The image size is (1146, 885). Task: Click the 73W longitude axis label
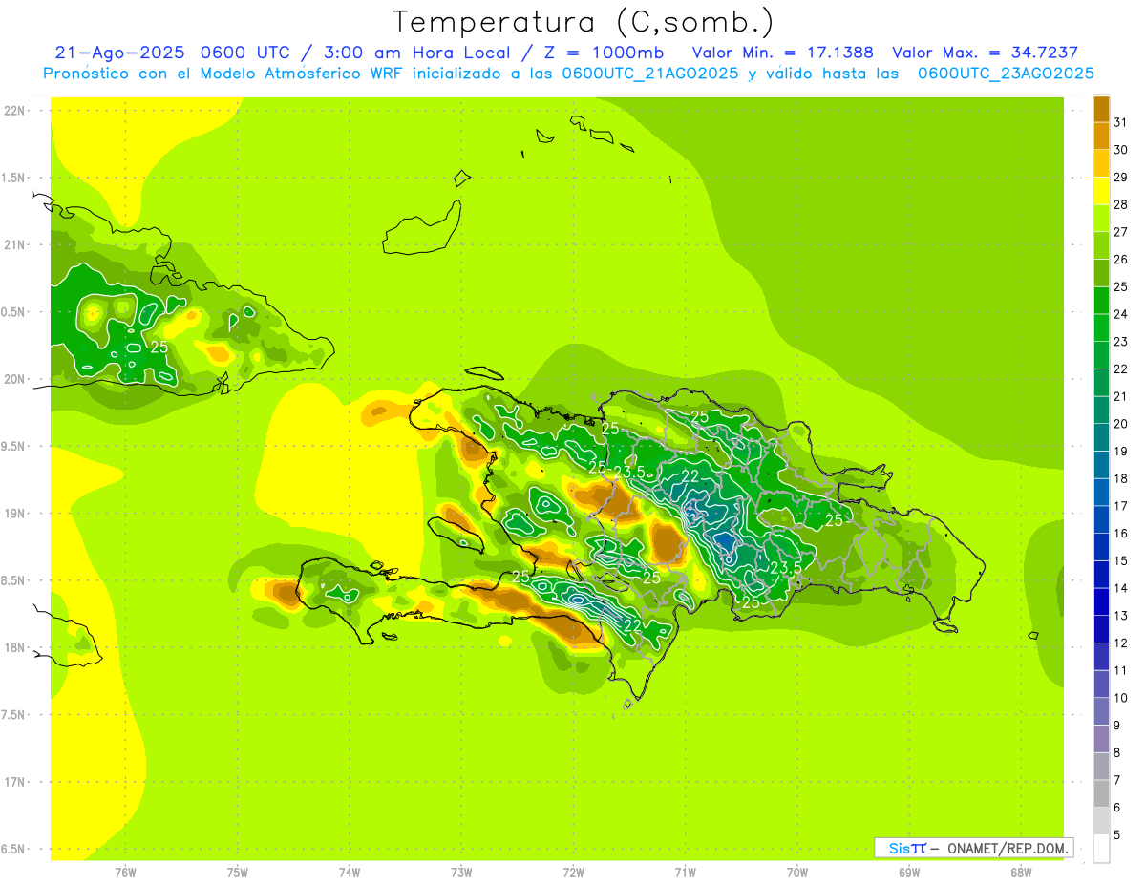461,873
